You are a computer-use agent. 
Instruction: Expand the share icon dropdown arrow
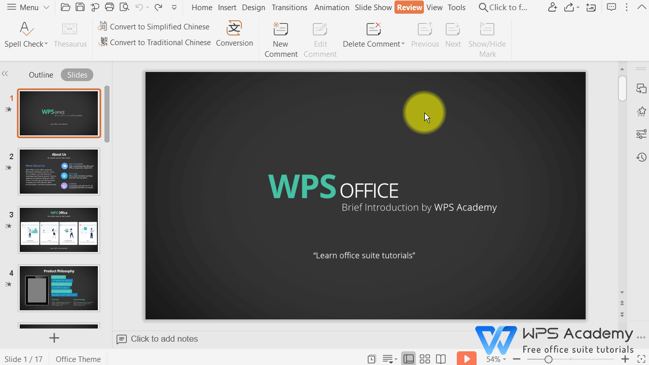(578, 8)
